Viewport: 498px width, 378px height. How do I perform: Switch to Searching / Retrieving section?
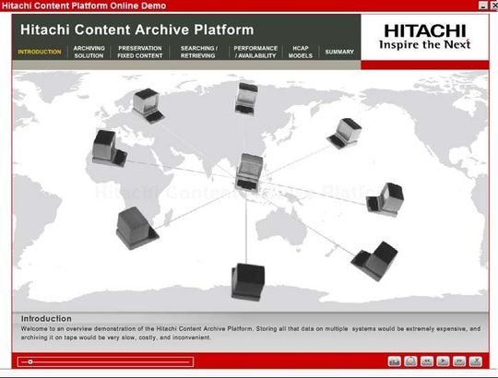point(198,52)
